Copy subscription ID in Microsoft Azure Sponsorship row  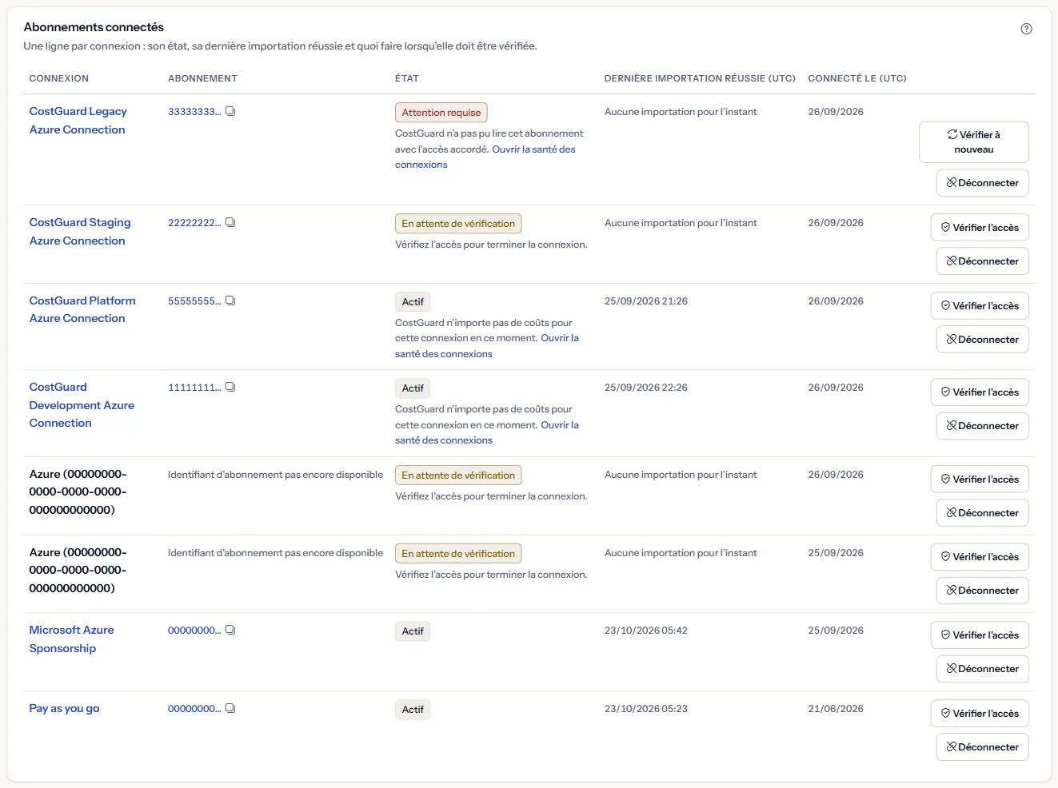point(230,630)
